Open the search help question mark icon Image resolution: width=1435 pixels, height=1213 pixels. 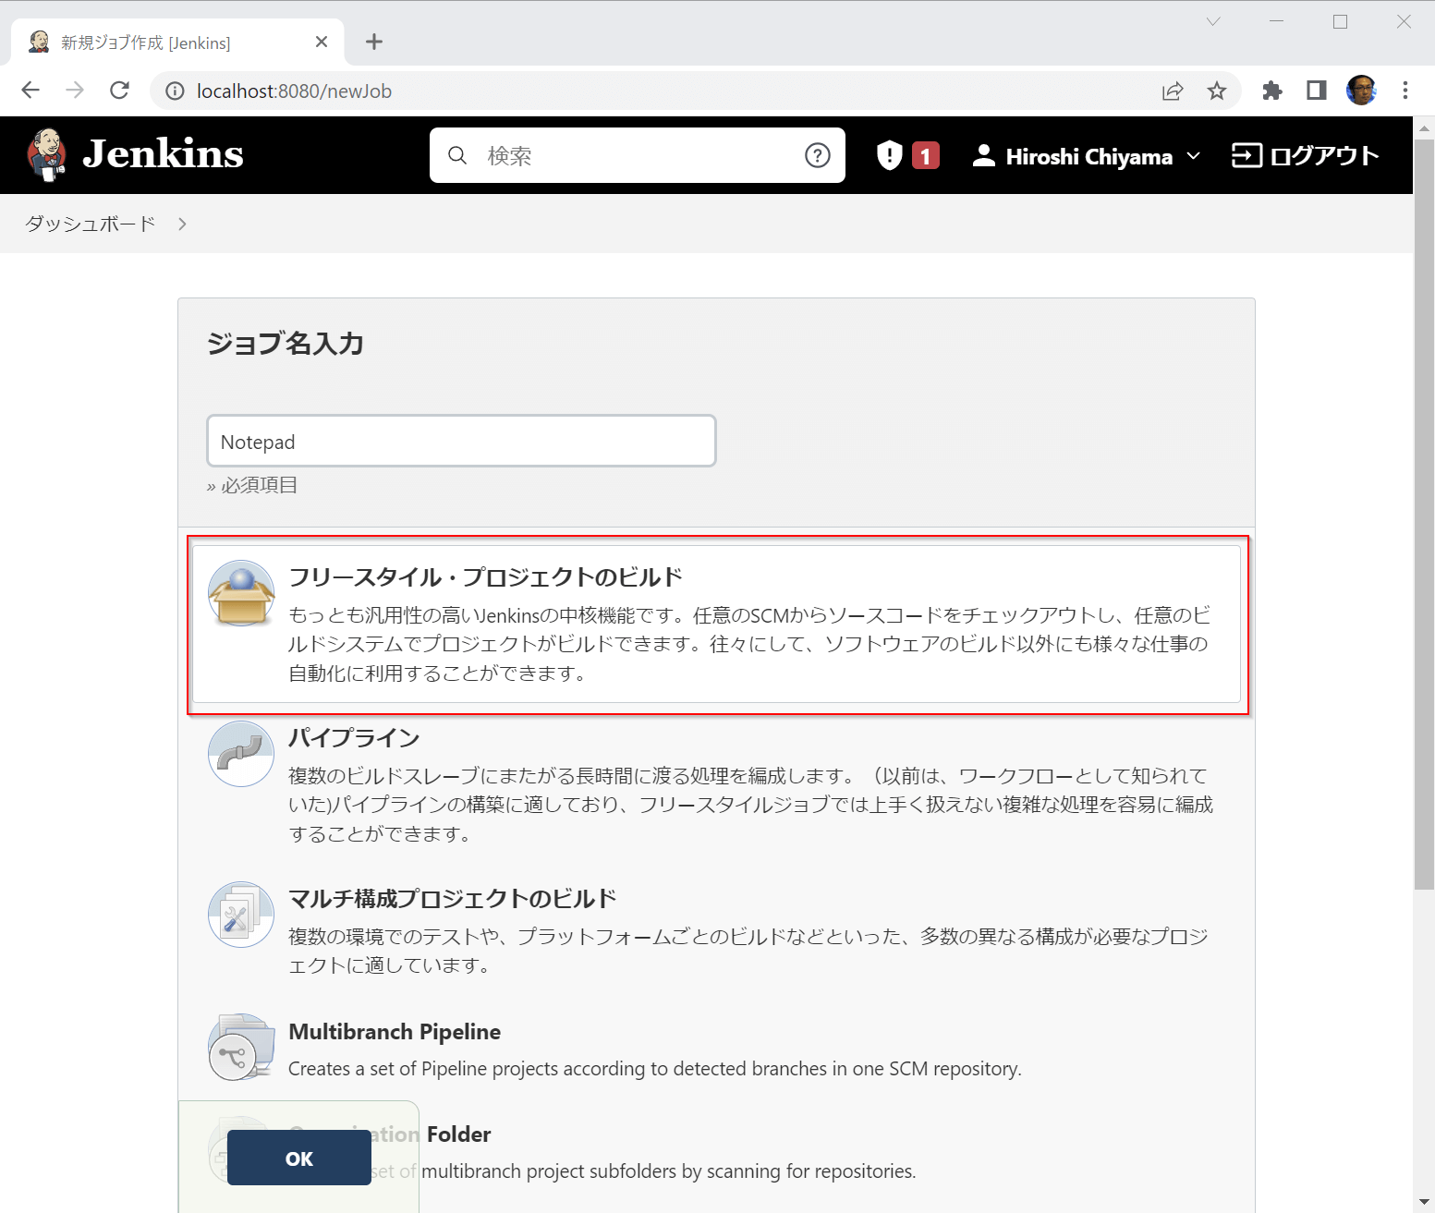coord(817,155)
